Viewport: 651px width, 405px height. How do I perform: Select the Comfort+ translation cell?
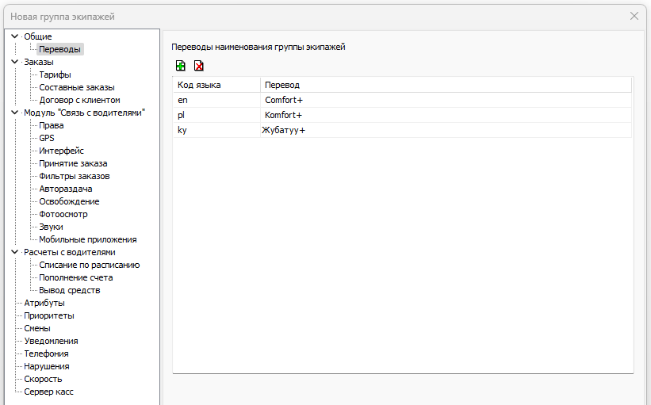(x=284, y=100)
